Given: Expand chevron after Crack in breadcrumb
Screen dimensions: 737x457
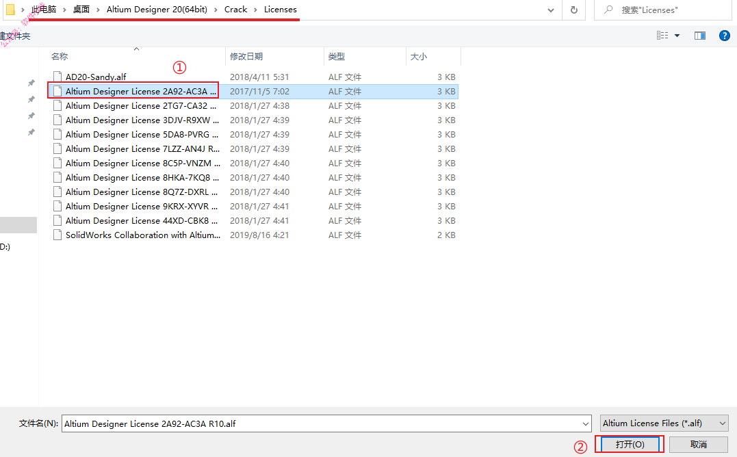Looking at the screenshot, I should tap(256, 10).
